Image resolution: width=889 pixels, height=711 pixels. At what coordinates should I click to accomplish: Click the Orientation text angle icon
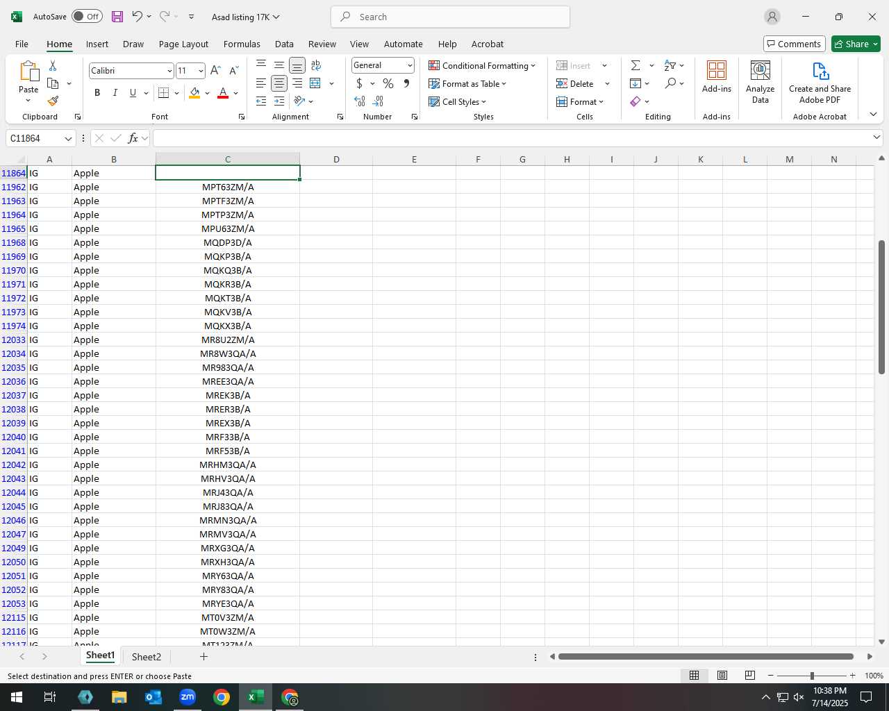tap(299, 101)
